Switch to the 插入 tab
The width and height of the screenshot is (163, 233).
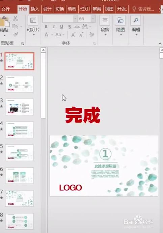coord(35,9)
